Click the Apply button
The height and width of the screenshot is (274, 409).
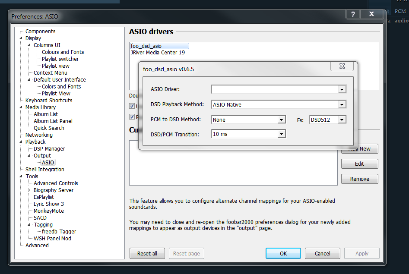coord(362,253)
